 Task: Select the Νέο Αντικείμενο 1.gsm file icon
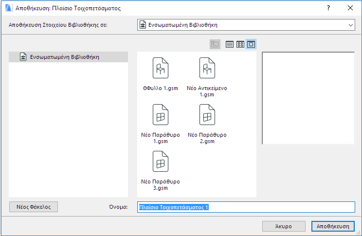207,68
